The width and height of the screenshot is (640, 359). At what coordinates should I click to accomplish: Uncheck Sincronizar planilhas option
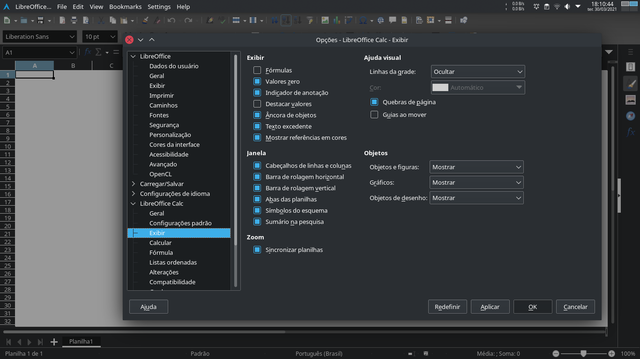tap(257, 250)
